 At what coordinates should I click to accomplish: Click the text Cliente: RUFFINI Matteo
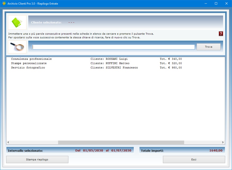(x=110, y=63)
